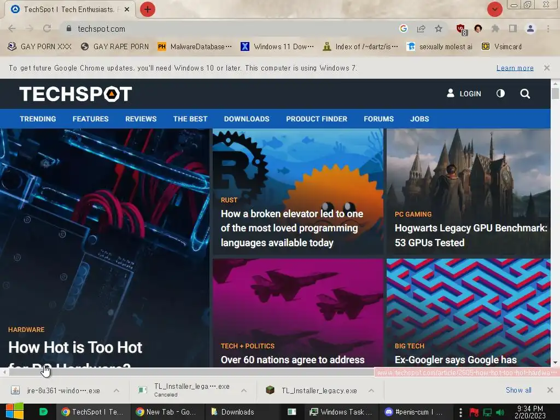
Task: Open uBlock shield extension icon
Action: [x=462, y=30]
